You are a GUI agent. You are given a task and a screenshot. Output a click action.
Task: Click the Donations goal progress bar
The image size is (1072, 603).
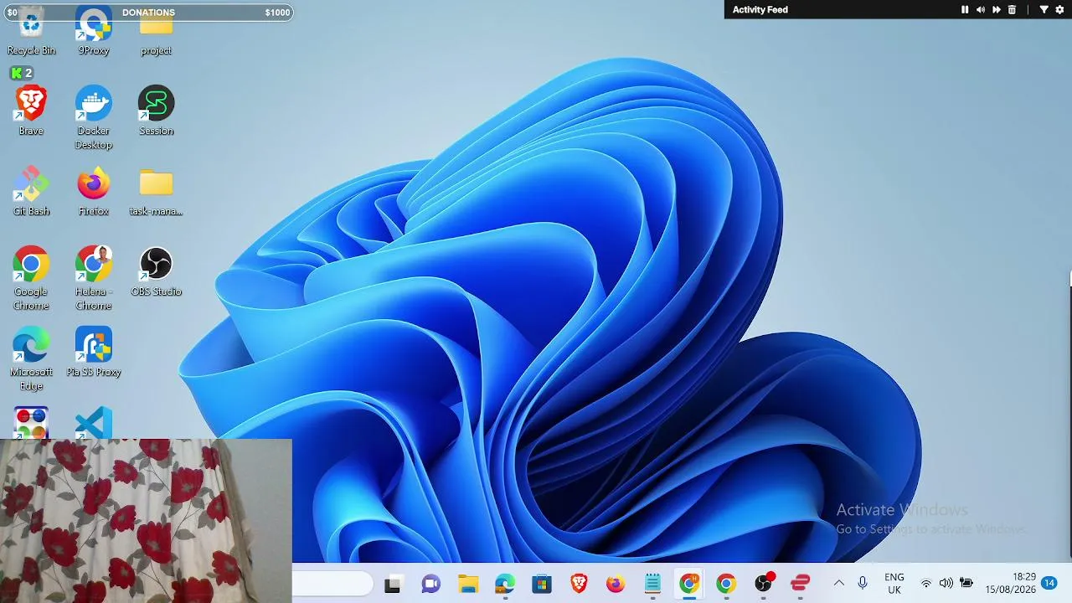(x=149, y=13)
